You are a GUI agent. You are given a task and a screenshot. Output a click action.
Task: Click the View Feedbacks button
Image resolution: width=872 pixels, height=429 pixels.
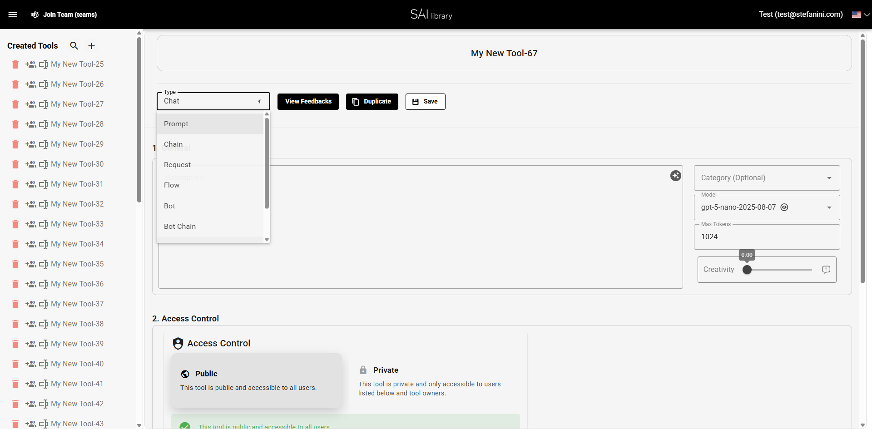click(x=308, y=101)
